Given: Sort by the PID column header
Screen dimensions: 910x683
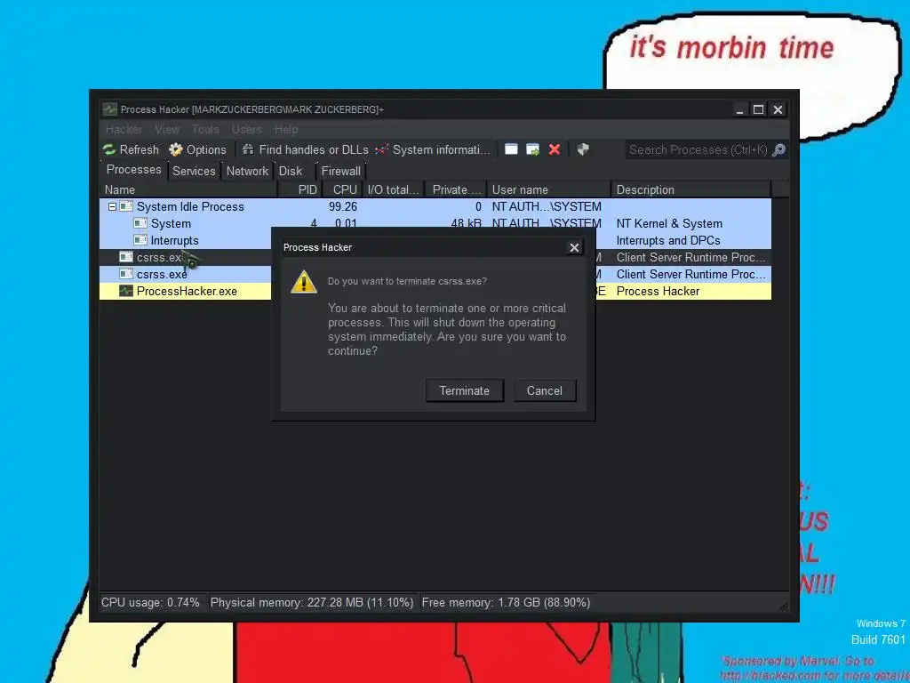Looking at the screenshot, I should (x=299, y=190).
